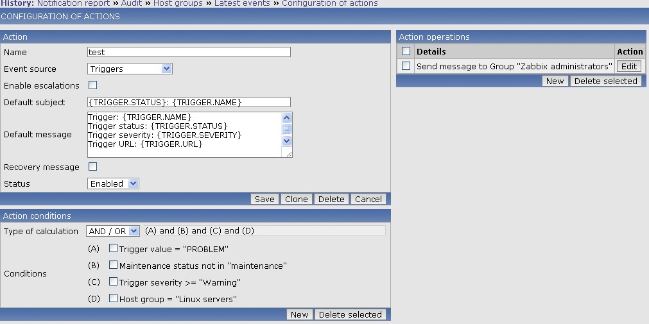Click New in Action conditions
This screenshot has height=324, width=649.
pos(299,314)
